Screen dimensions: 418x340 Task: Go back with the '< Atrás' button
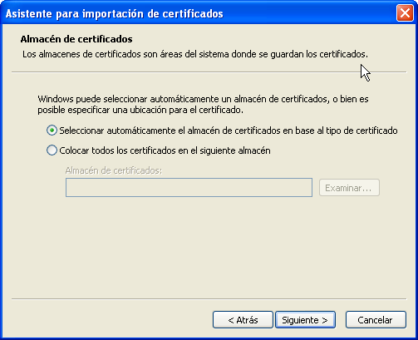point(243,320)
